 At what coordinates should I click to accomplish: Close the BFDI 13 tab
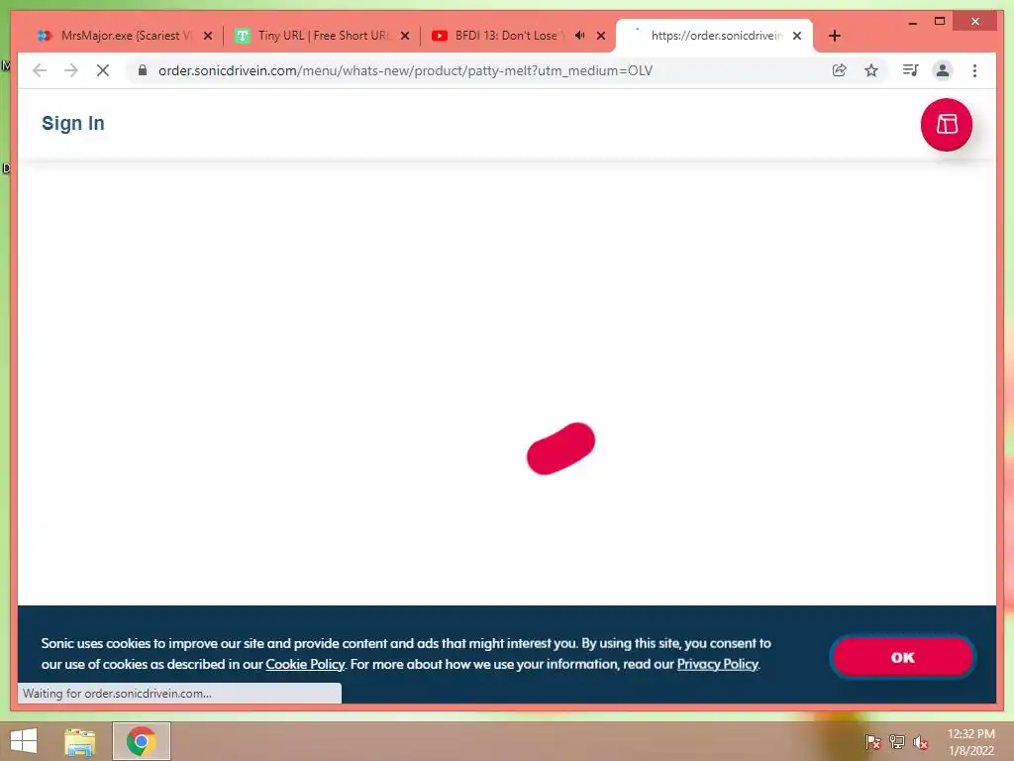[x=601, y=36]
